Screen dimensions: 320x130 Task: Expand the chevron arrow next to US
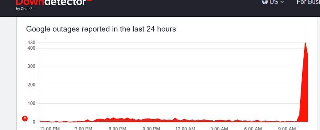(x=282, y=2)
